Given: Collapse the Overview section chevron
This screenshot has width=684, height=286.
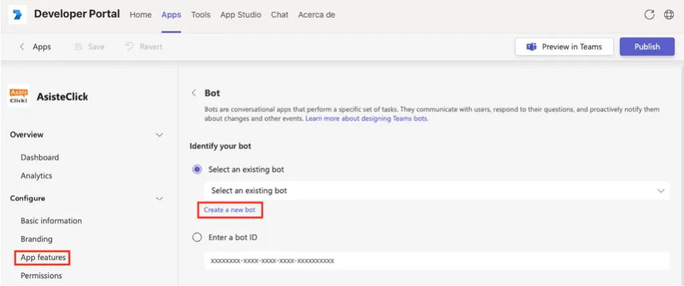Looking at the screenshot, I should tap(160, 135).
